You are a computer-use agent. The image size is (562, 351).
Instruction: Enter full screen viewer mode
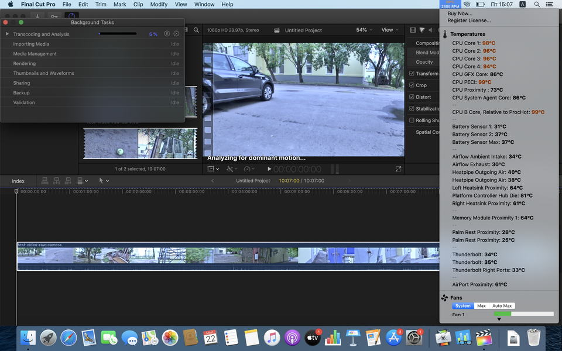click(398, 169)
